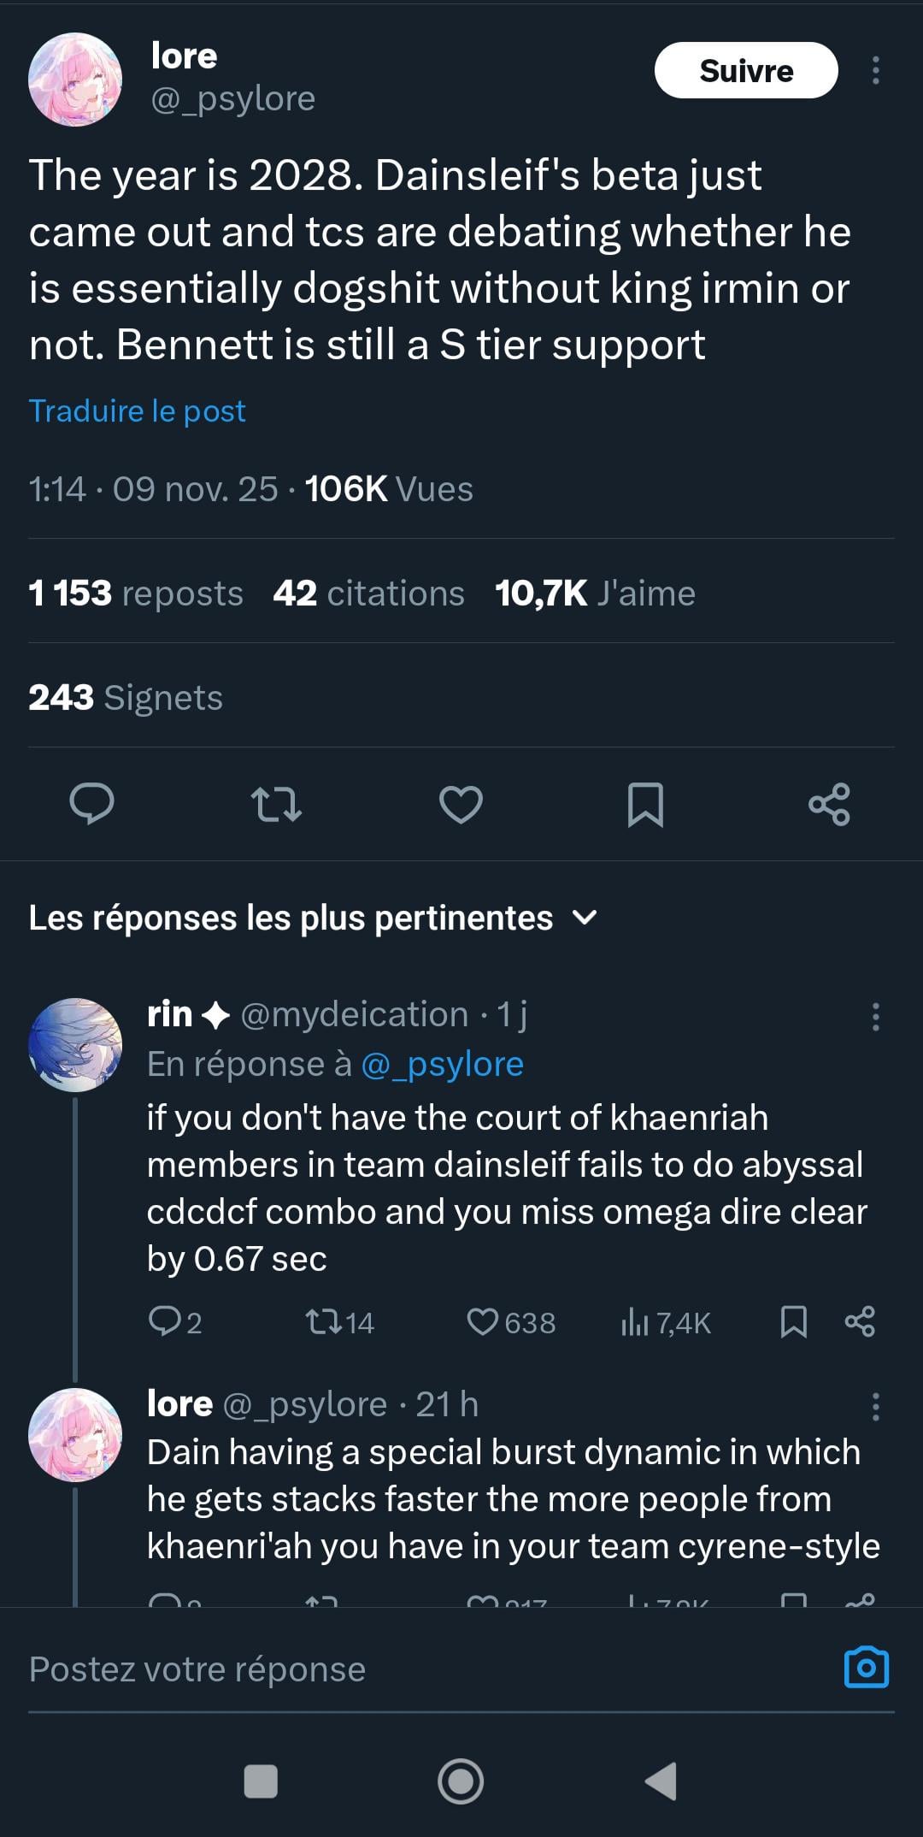Bookmark lore's main post
923x1837 pixels.
(x=645, y=804)
